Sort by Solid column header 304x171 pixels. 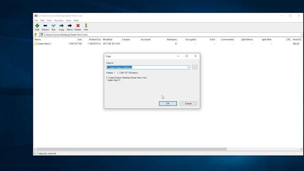212,39
